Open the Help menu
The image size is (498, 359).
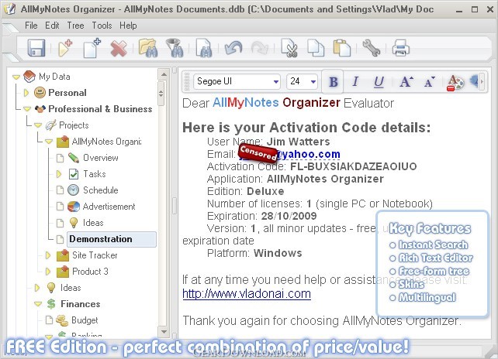coord(128,26)
